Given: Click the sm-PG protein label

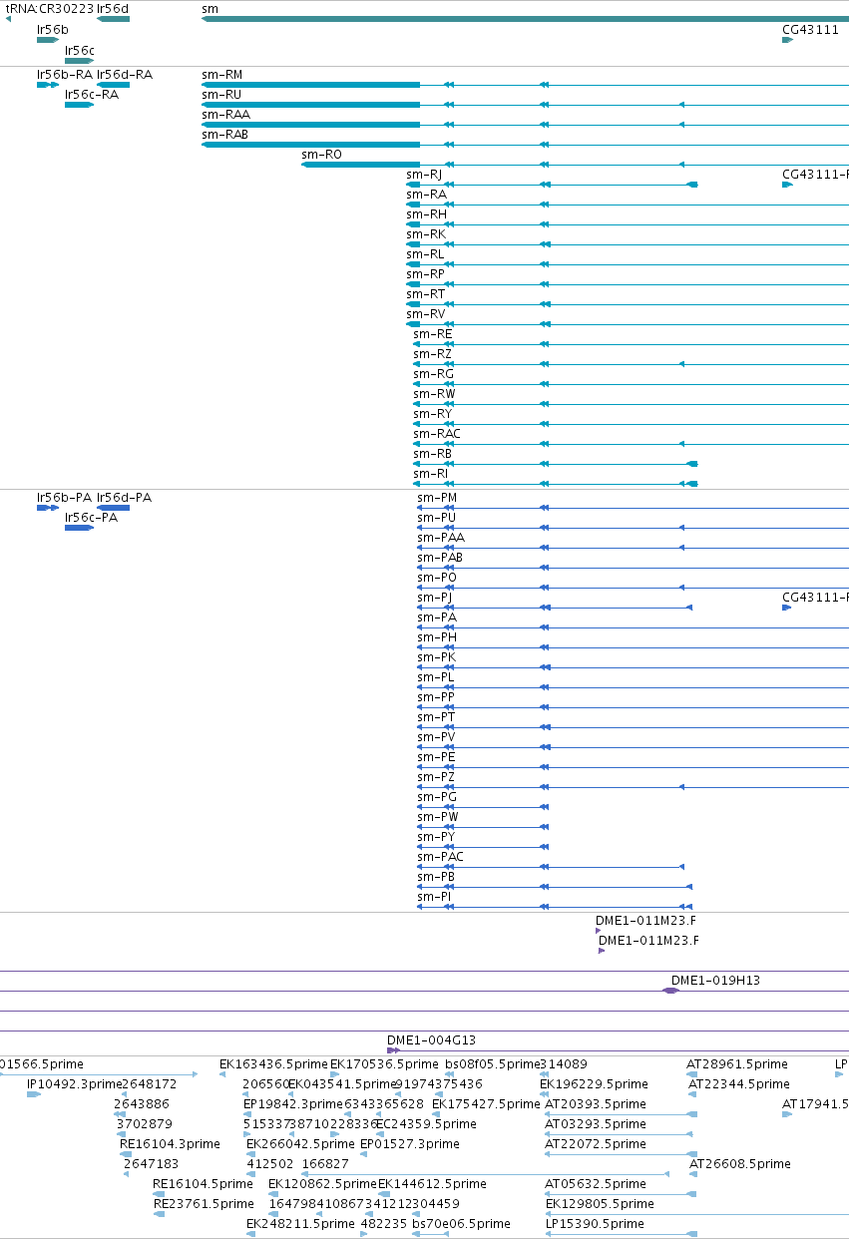Looking at the screenshot, I should 437,797.
